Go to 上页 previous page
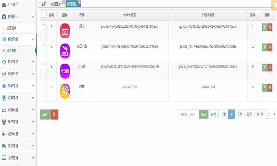Screen dimensions: 277x166 click(223, 114)
